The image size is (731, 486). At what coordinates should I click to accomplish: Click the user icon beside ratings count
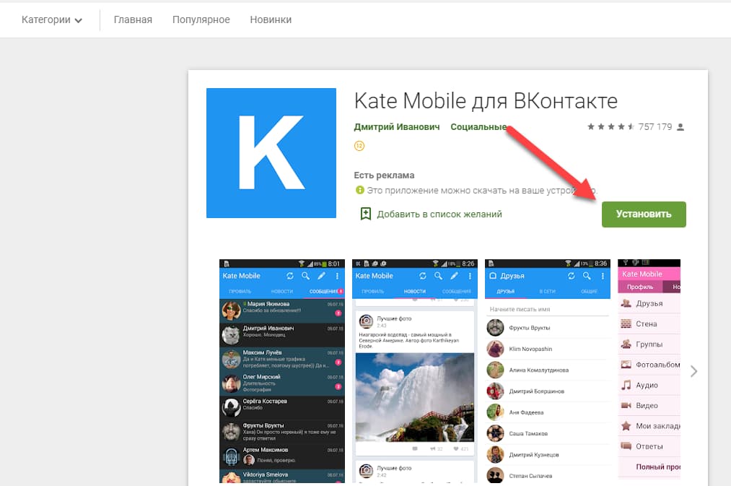pos(680,127)
